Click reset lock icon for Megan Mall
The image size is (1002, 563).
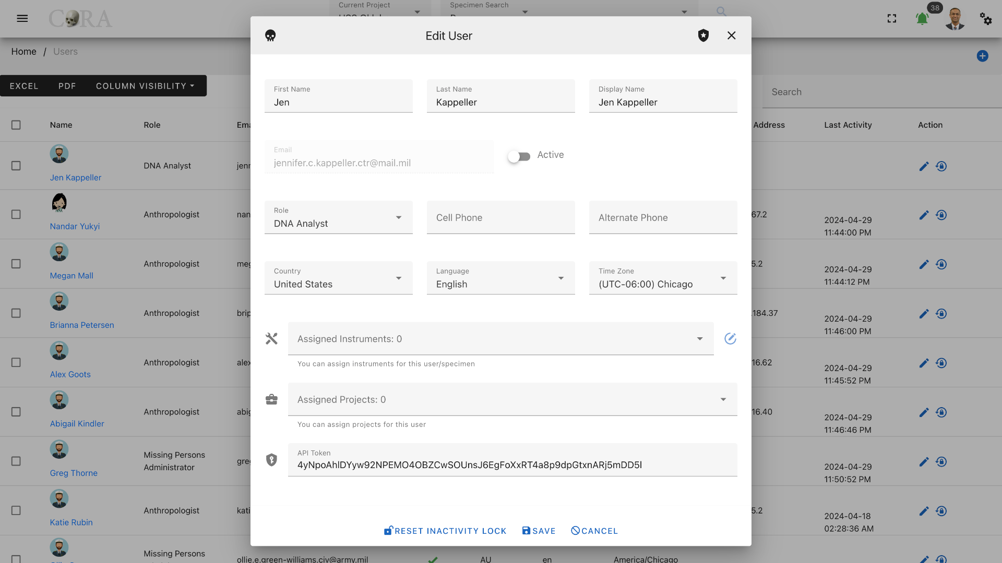(x=941, y=264)
